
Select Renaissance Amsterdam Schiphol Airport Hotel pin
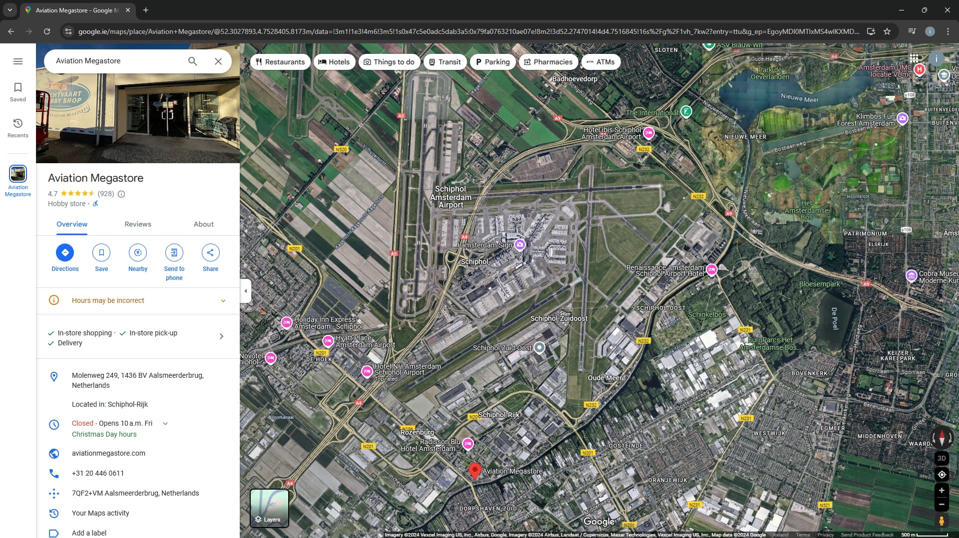pyautogui.click(x=712, y=269)
